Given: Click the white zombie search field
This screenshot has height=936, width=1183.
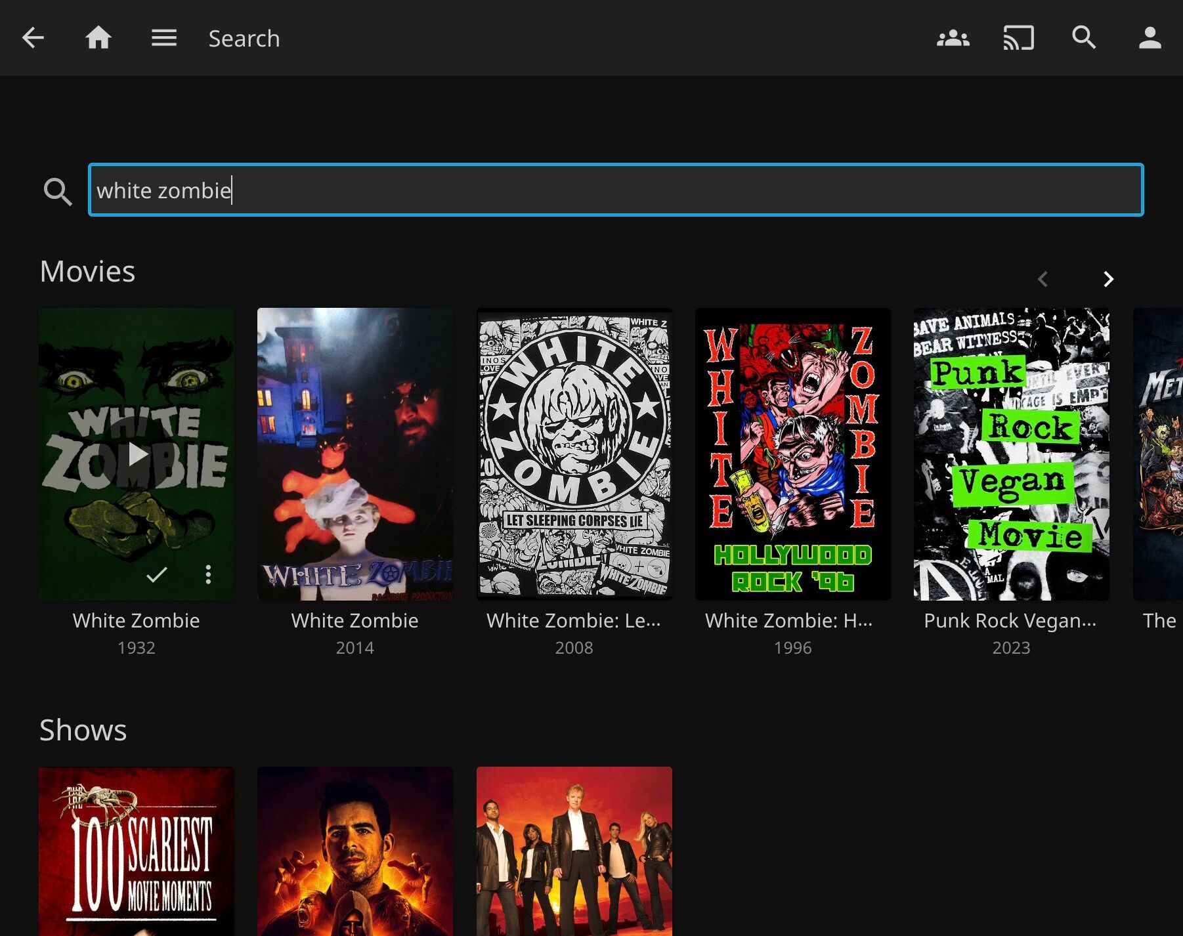Looking at the screenshot, I should pos(616,190).
